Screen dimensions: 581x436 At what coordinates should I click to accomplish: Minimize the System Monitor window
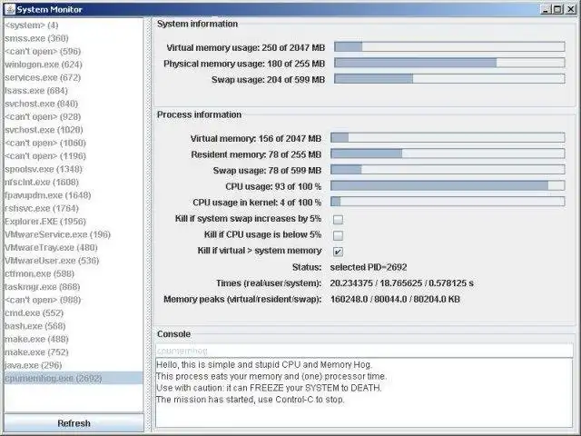click(x=545, y=9)
